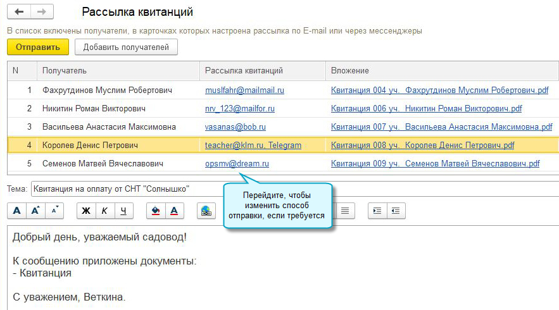This screenshot has width=559, height=310.
Task: Toggle italic text formatting
Action: pos(104,211)
